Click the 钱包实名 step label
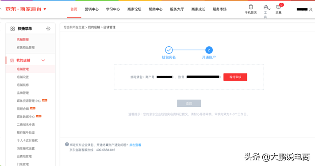Image resolution: width=315 pixels, height=166 pixels. pyautogui.click(x=169, y=57)
